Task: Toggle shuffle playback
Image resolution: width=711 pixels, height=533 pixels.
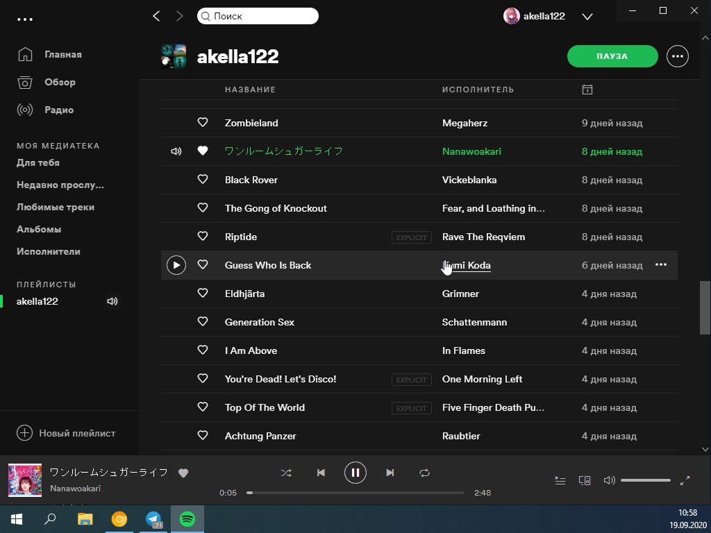Action: point(286,473)
